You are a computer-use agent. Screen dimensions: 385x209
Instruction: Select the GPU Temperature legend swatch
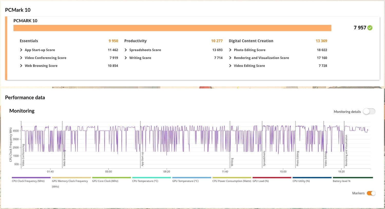[x=192, y=177]
